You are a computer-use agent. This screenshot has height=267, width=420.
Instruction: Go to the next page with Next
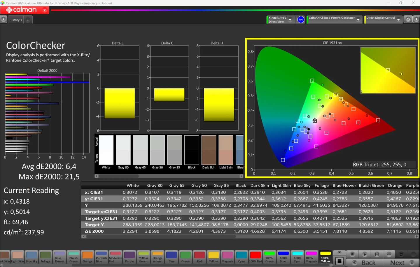(401, 263)
